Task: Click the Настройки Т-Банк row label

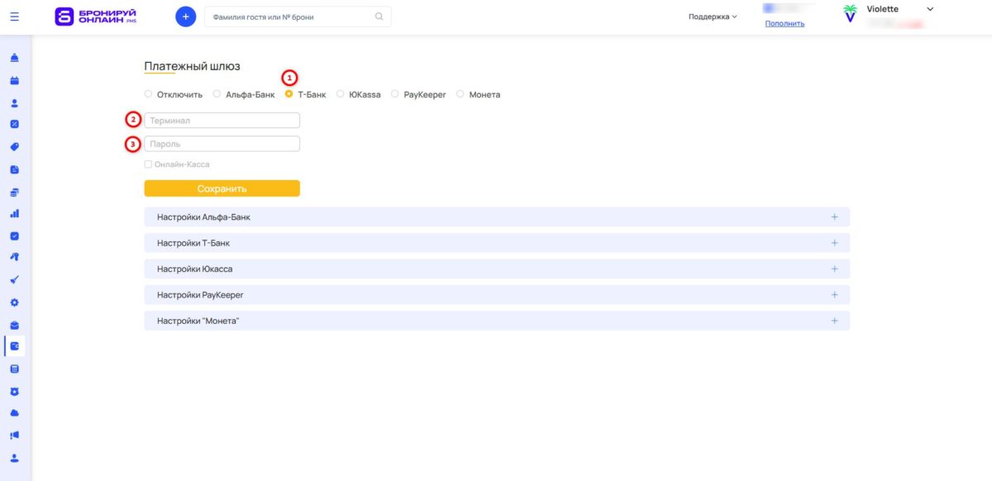Action: tap(193, 244)
